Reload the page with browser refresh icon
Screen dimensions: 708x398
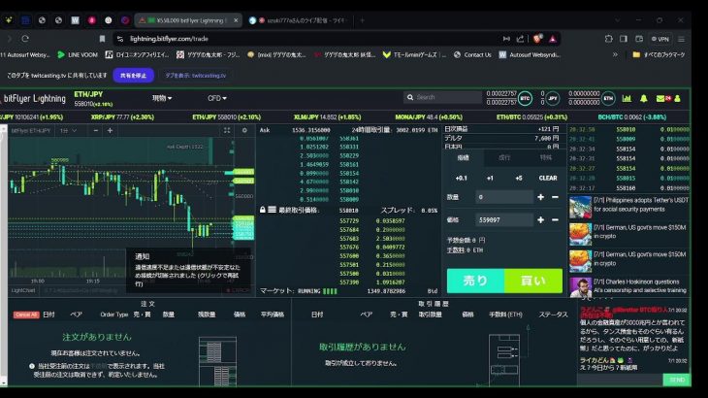pyautogui.click(x=25, y=39)
